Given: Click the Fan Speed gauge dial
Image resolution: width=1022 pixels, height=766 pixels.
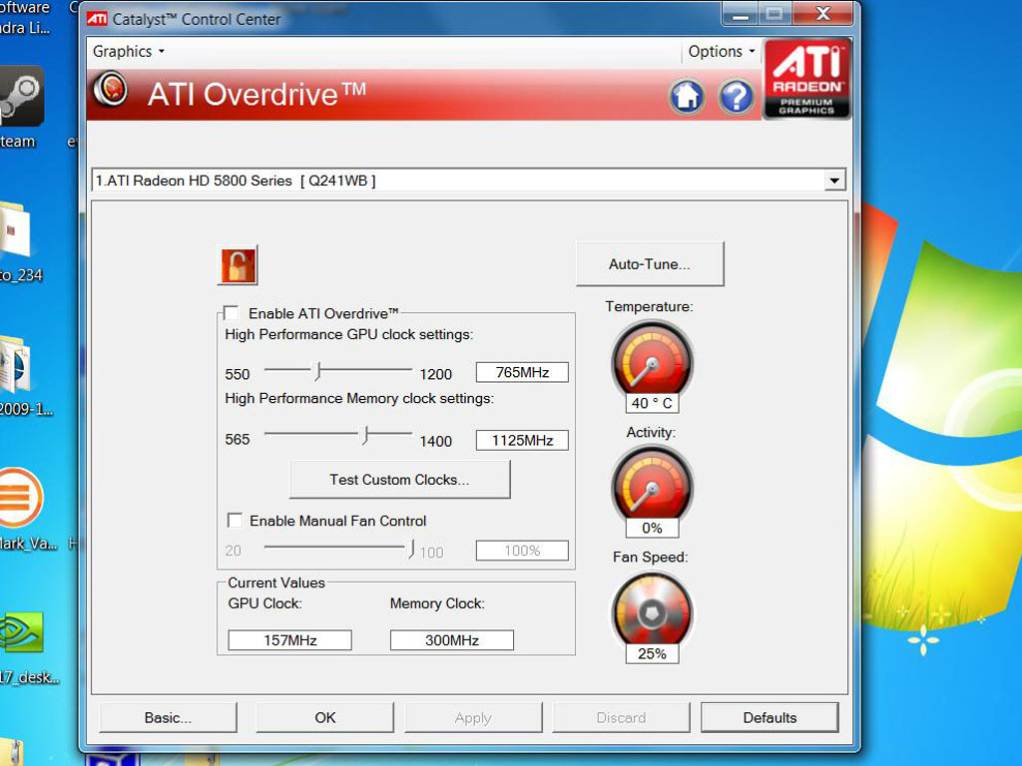Looking at the screenshot, I should tap(651, 611).
